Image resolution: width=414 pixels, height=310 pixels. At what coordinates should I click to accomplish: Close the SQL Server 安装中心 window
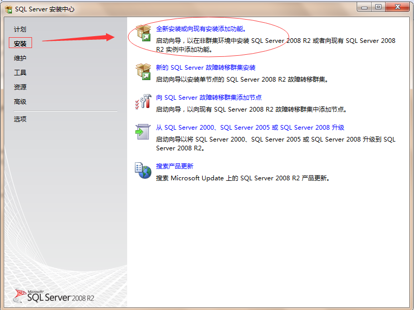point(397,7)
